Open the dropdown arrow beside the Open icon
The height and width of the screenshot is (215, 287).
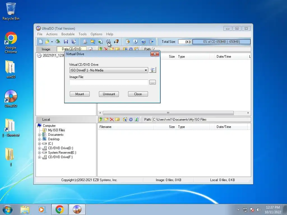[x=52, y=42]
